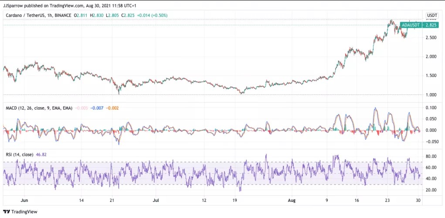The height and width of the screenshot is (218, 445).
Task: Click the Jun label on time axis
Action: coord(25,201)
